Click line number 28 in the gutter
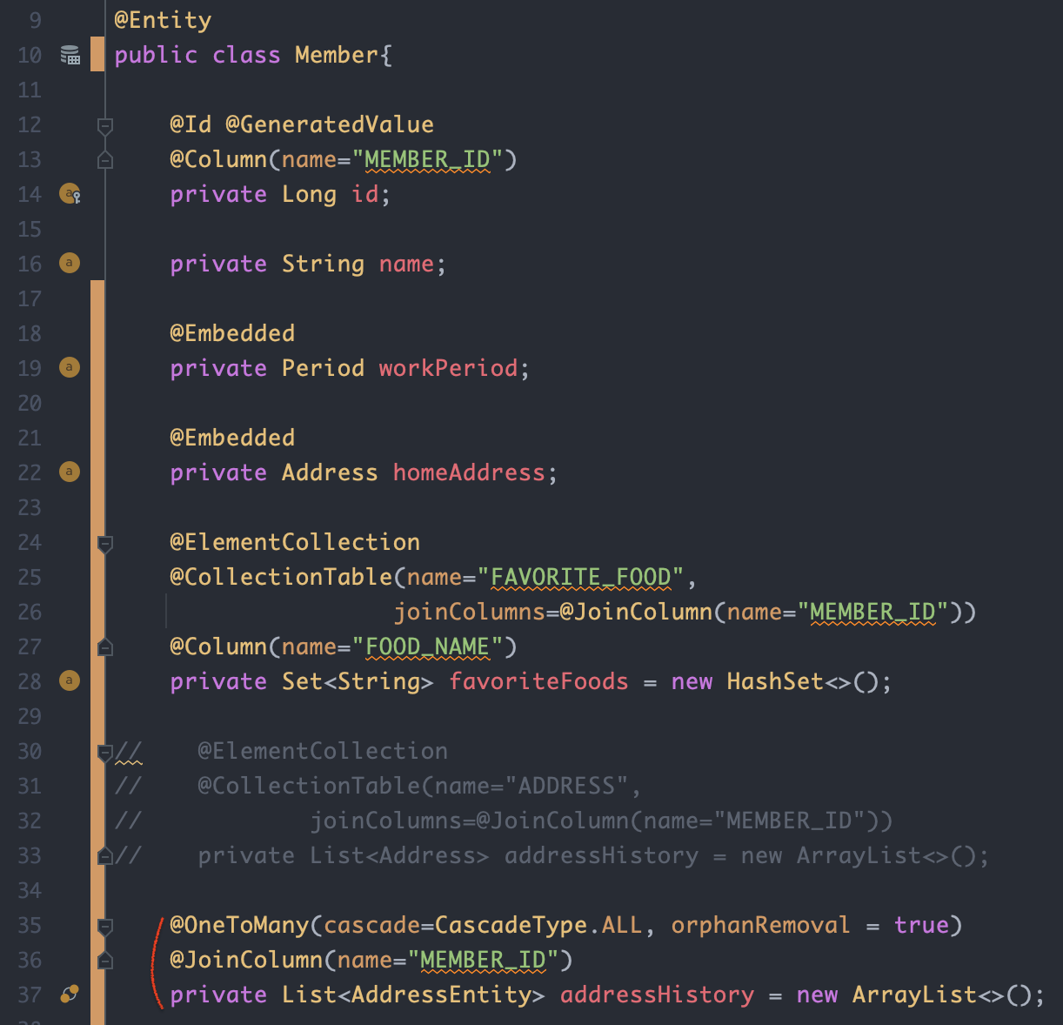 click(x=30, y=681)
